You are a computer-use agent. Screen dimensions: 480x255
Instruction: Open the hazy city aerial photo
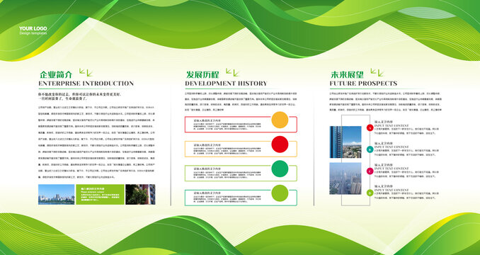pos(345,178)
